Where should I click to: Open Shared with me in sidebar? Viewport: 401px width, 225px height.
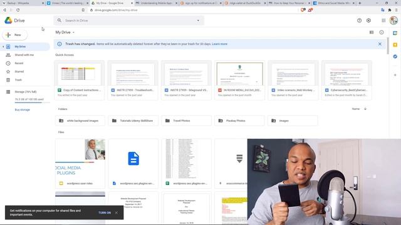(x=25, y=55)
